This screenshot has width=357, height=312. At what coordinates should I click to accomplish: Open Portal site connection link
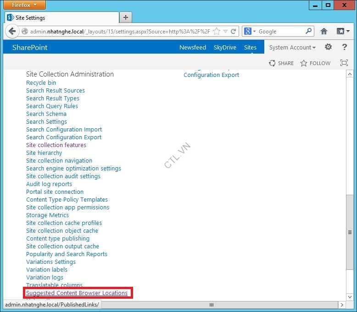[x=55, y=192]
